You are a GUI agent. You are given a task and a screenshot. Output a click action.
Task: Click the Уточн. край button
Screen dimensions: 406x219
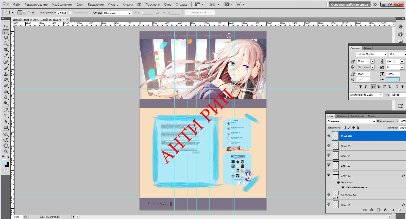click(x=200, y=12)
